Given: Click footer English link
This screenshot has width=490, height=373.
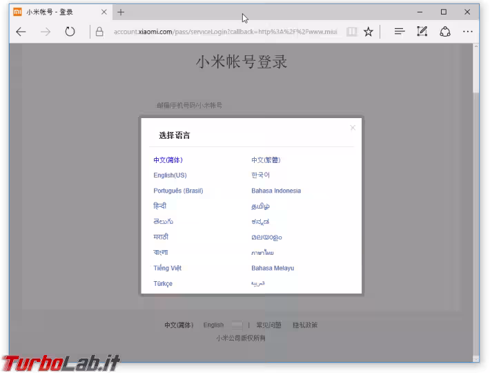Looking at the screenshot, I should (213, 325).
